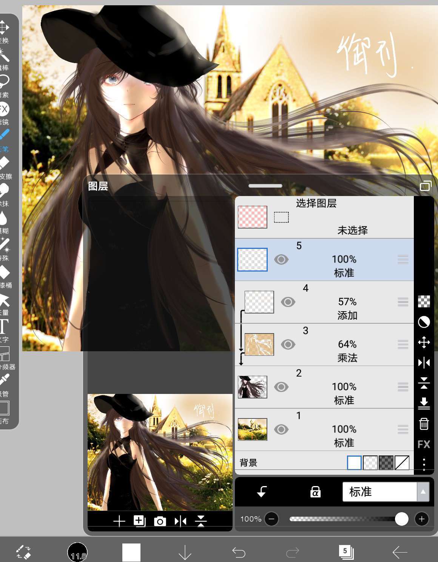The width and height of the screenshot is (438, 562).
Task: Click layer 5 empty thumbnail
Action: coord(253,259)
